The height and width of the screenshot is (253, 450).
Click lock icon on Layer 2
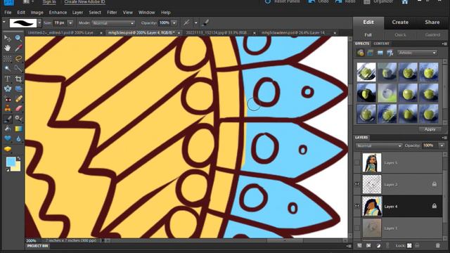click(x=435, y=184)
